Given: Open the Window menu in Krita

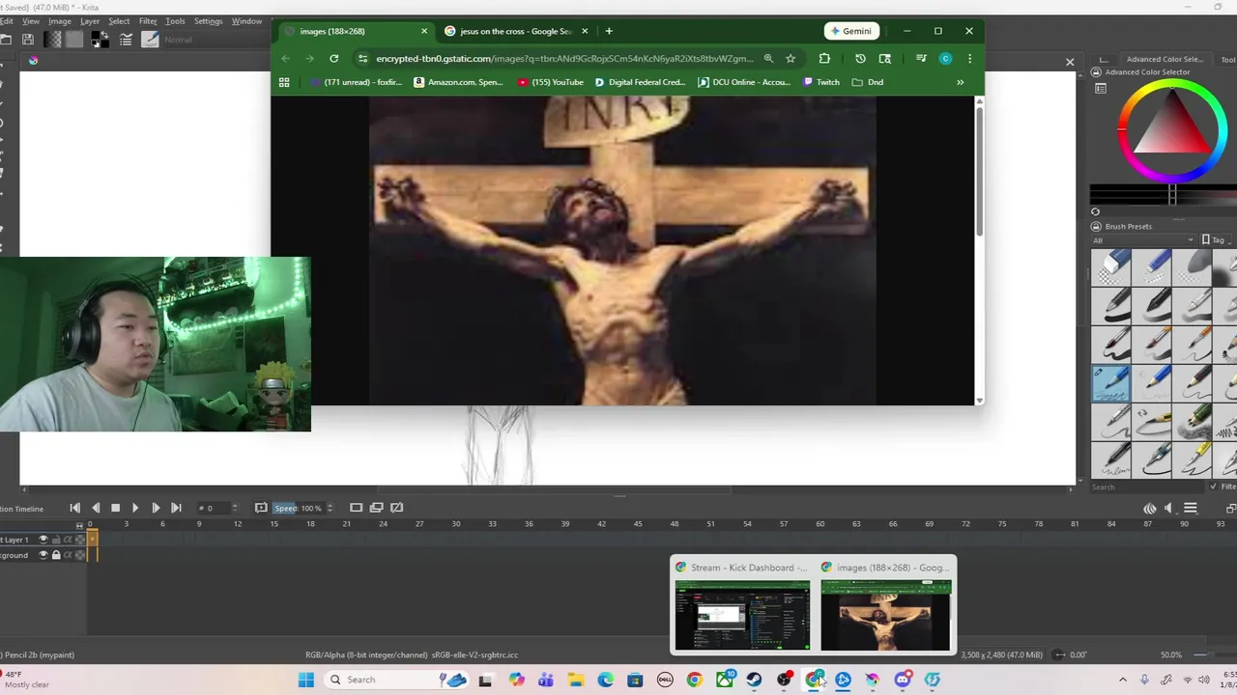Looking at the screenshot, I should point(246,21).
